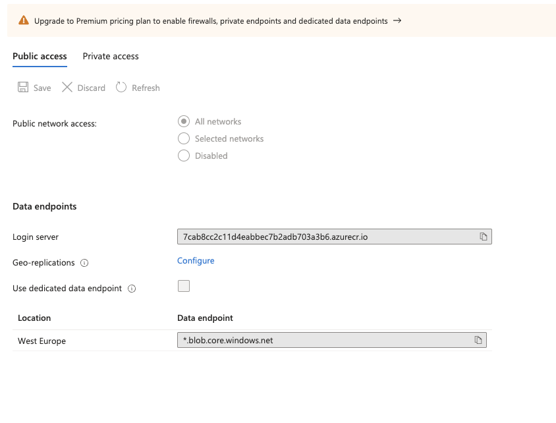Open the Private access tab

click(111, 57)
